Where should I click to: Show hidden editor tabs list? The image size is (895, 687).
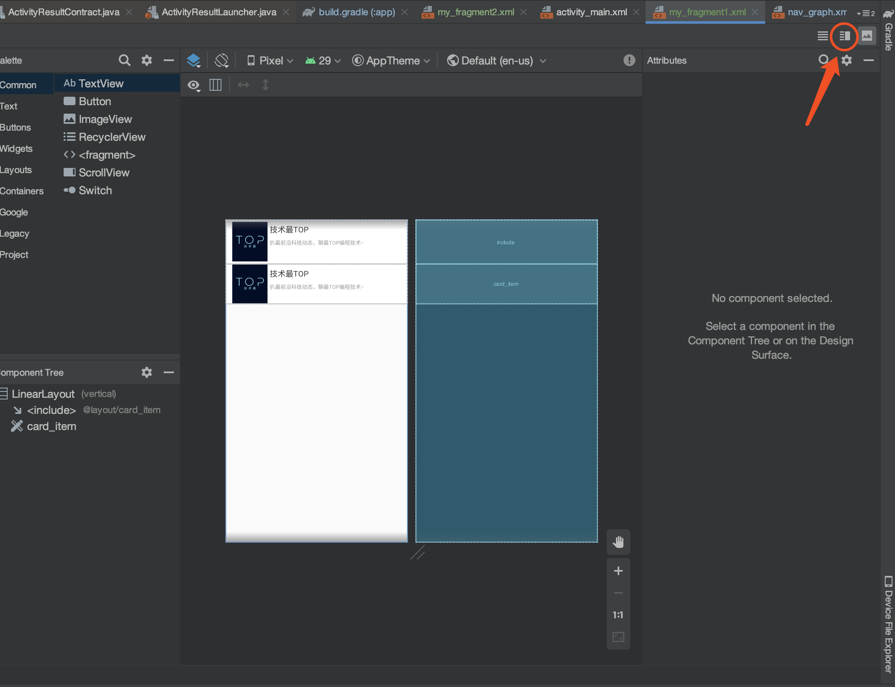[866, 13]
